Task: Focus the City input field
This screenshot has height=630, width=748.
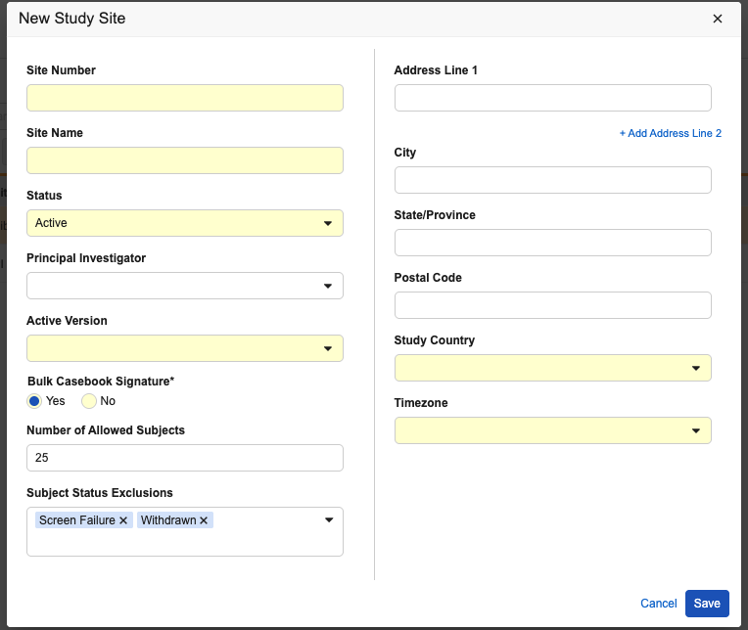Action: (x=553, y=180)
